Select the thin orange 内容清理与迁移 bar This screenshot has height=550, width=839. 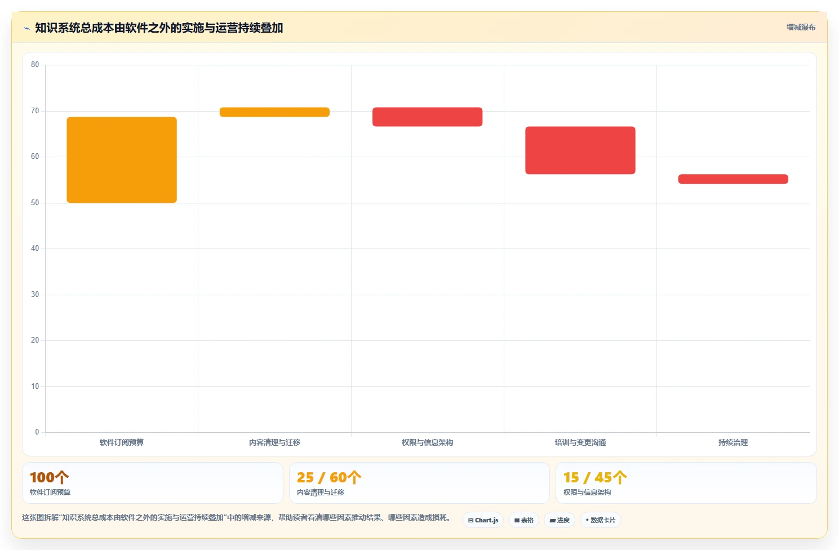coord(274,112)
